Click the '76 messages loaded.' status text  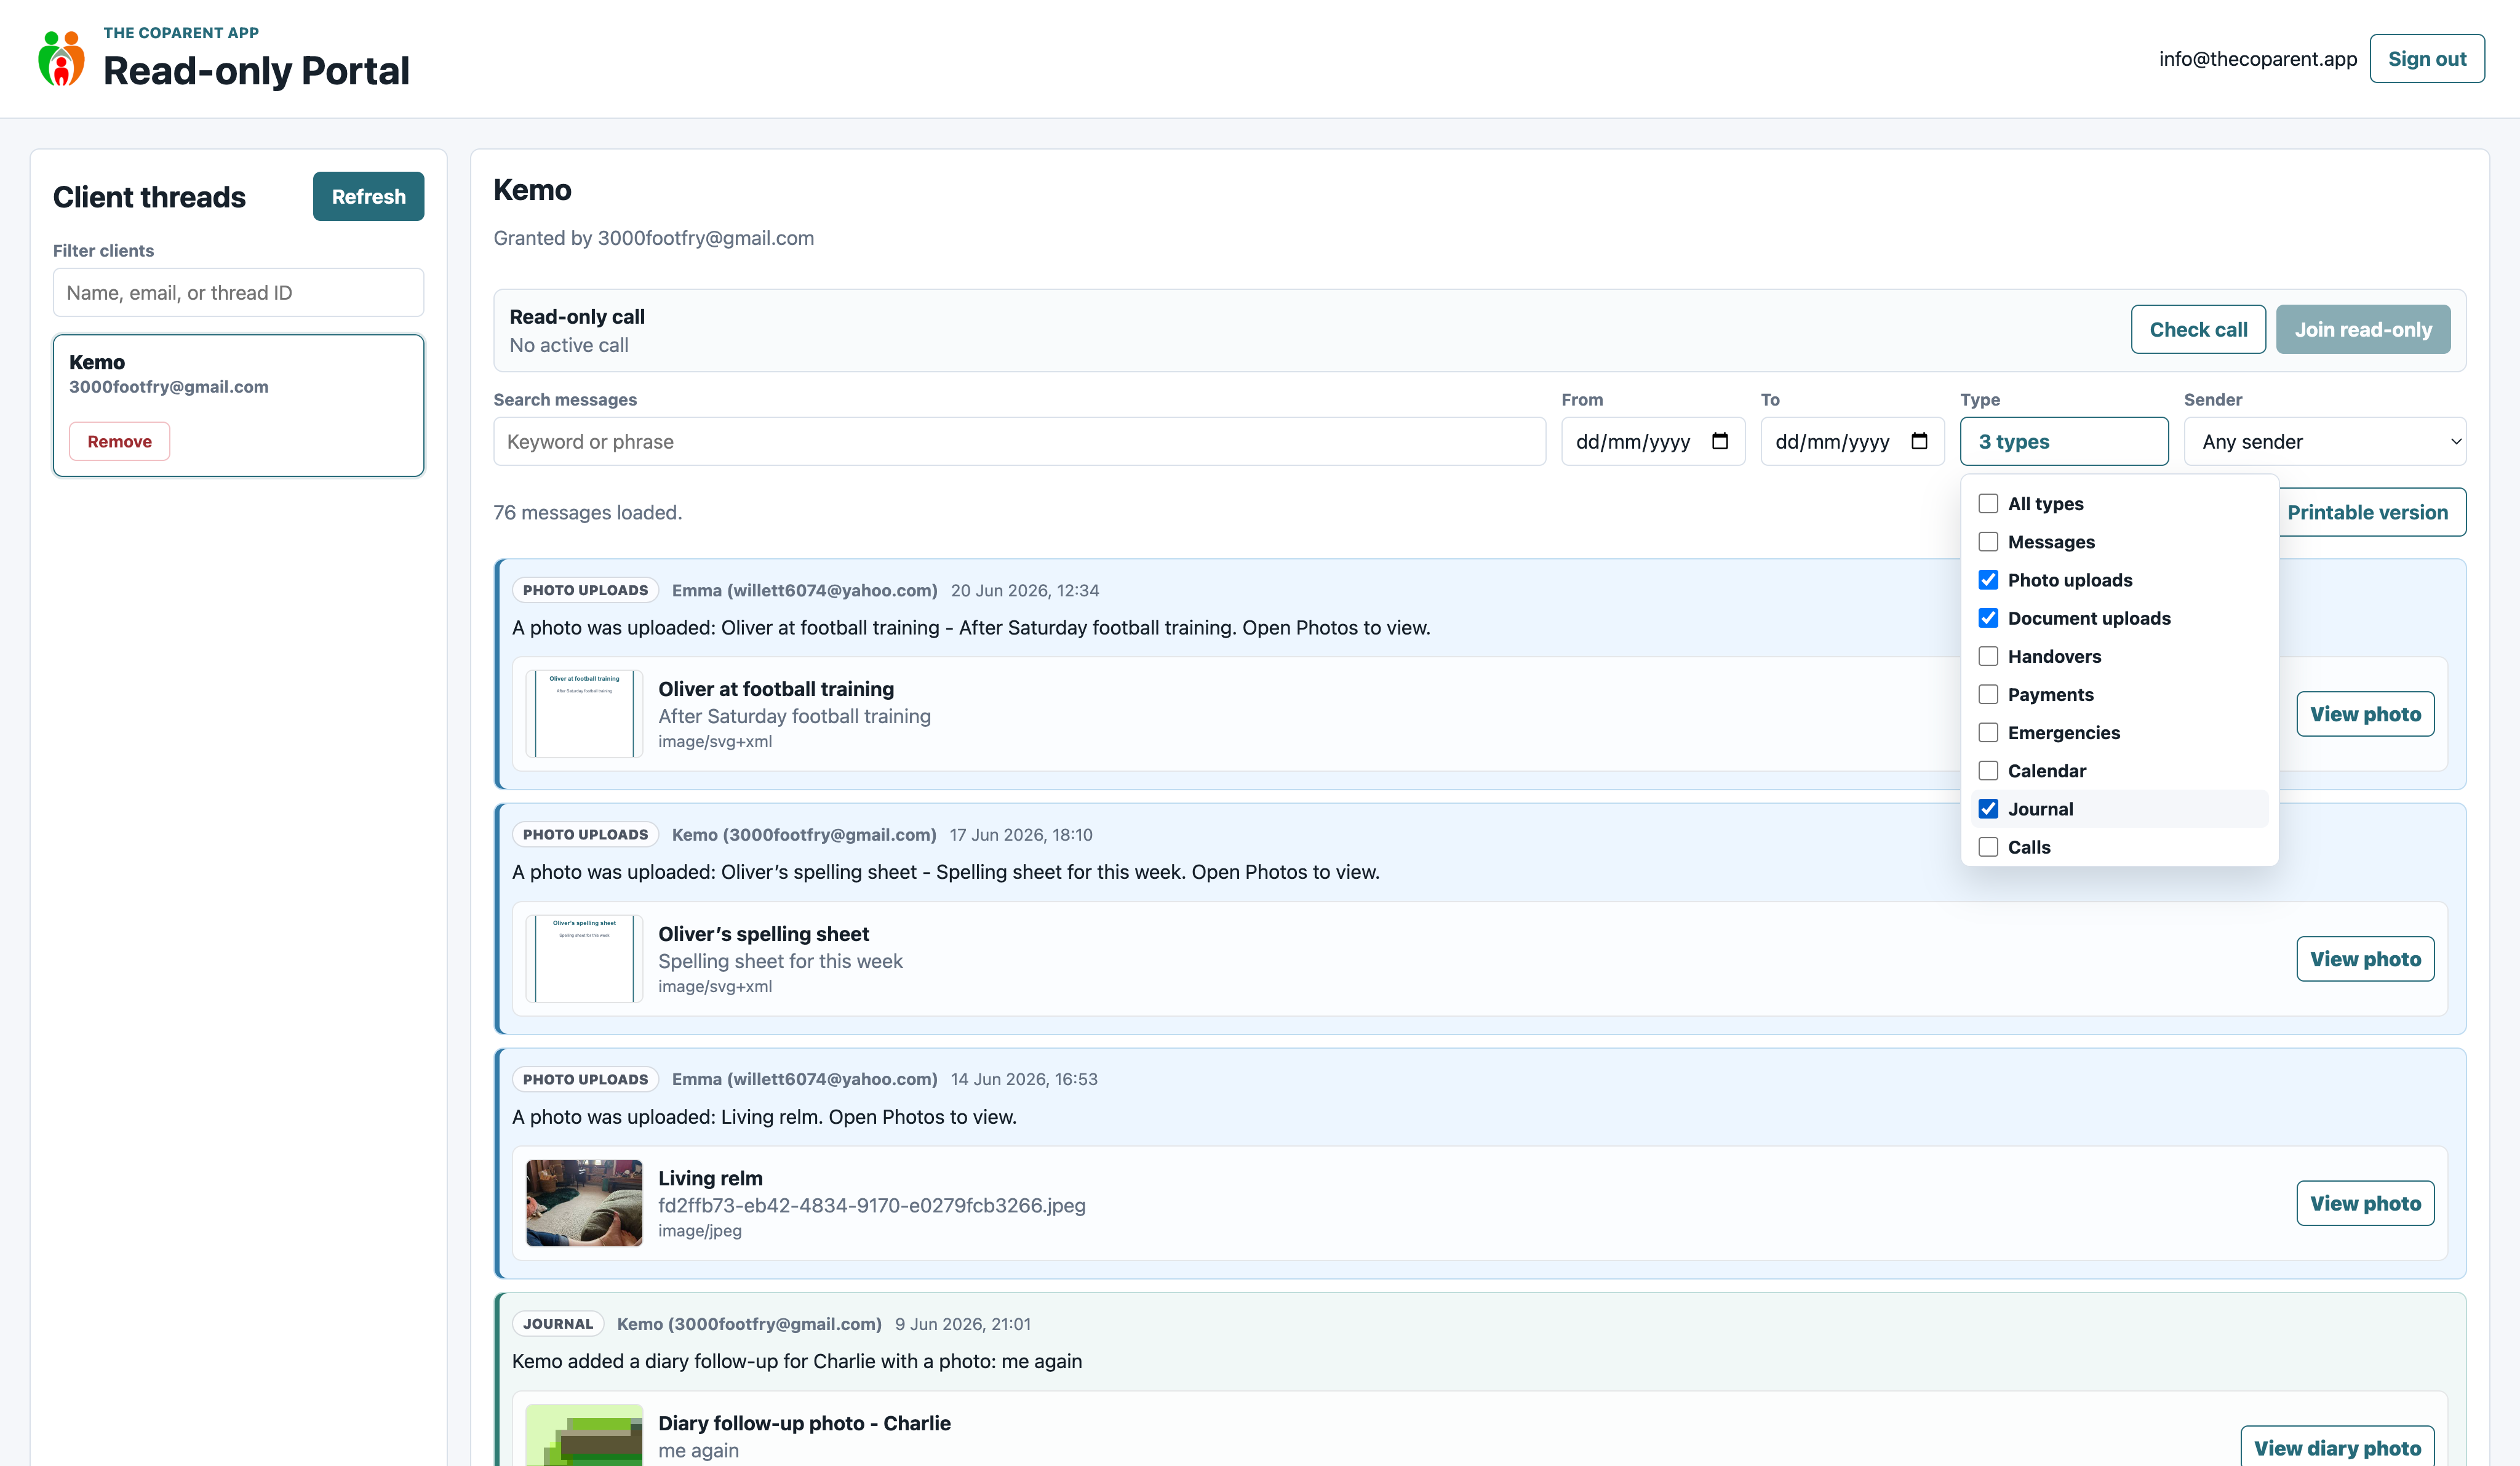pyautogui.click(x=587, y=512)
